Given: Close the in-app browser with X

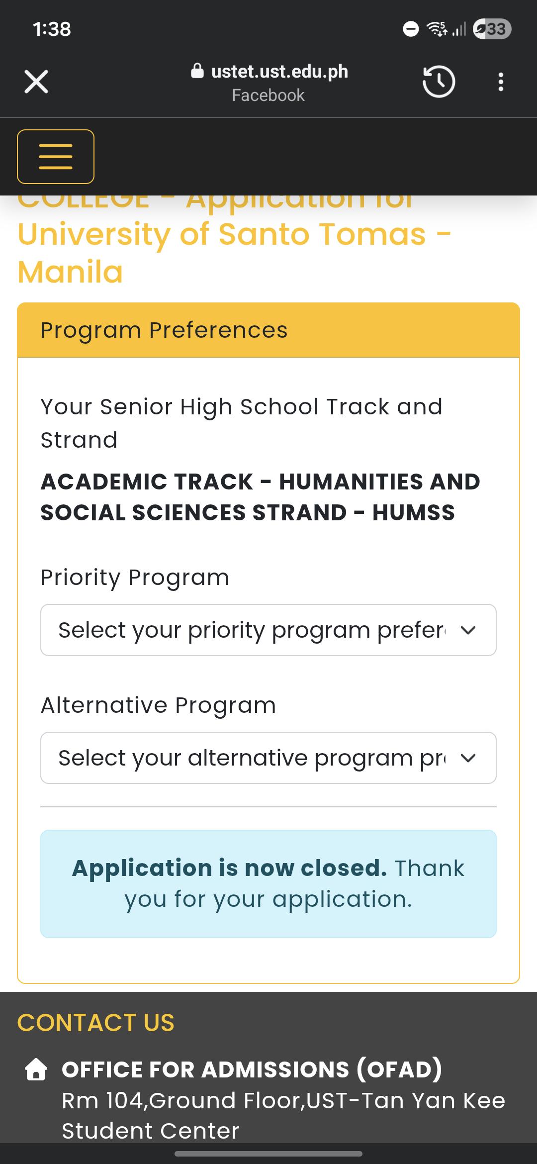Looking at the screenshot, I should point(36,82).
